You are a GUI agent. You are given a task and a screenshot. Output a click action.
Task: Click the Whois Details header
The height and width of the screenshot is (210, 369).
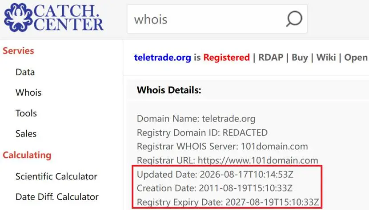169,90
